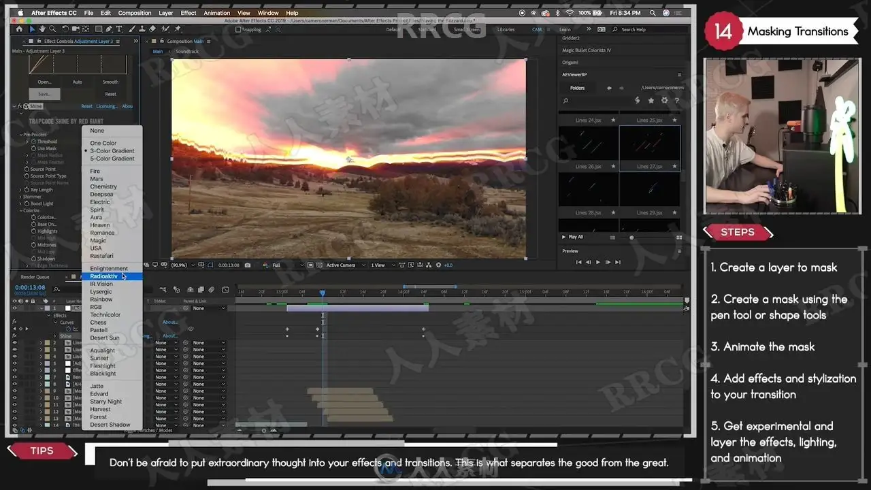Click the AEViewer help question mark

pos(676,100)
